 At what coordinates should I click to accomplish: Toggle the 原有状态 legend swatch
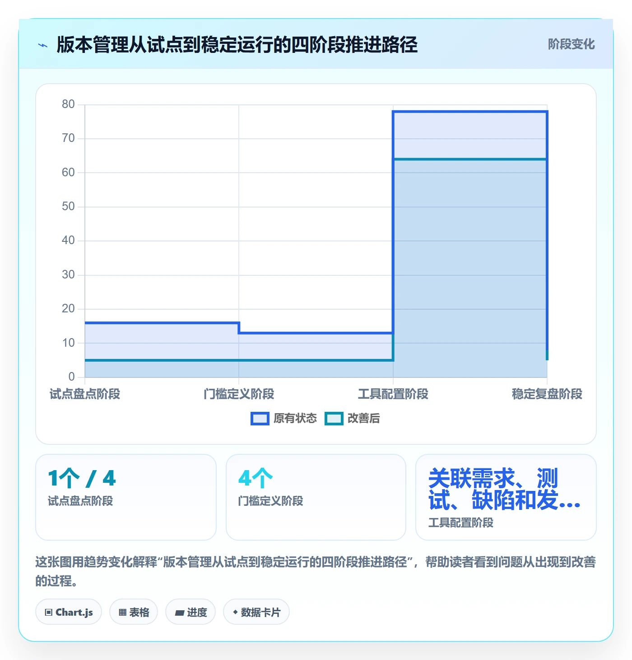coord(260,419)
